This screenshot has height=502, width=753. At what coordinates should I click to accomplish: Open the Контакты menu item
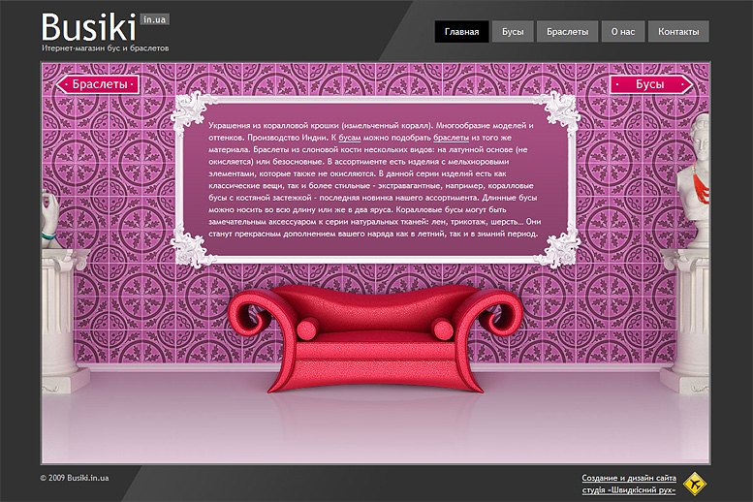click(x=678, y=31)
